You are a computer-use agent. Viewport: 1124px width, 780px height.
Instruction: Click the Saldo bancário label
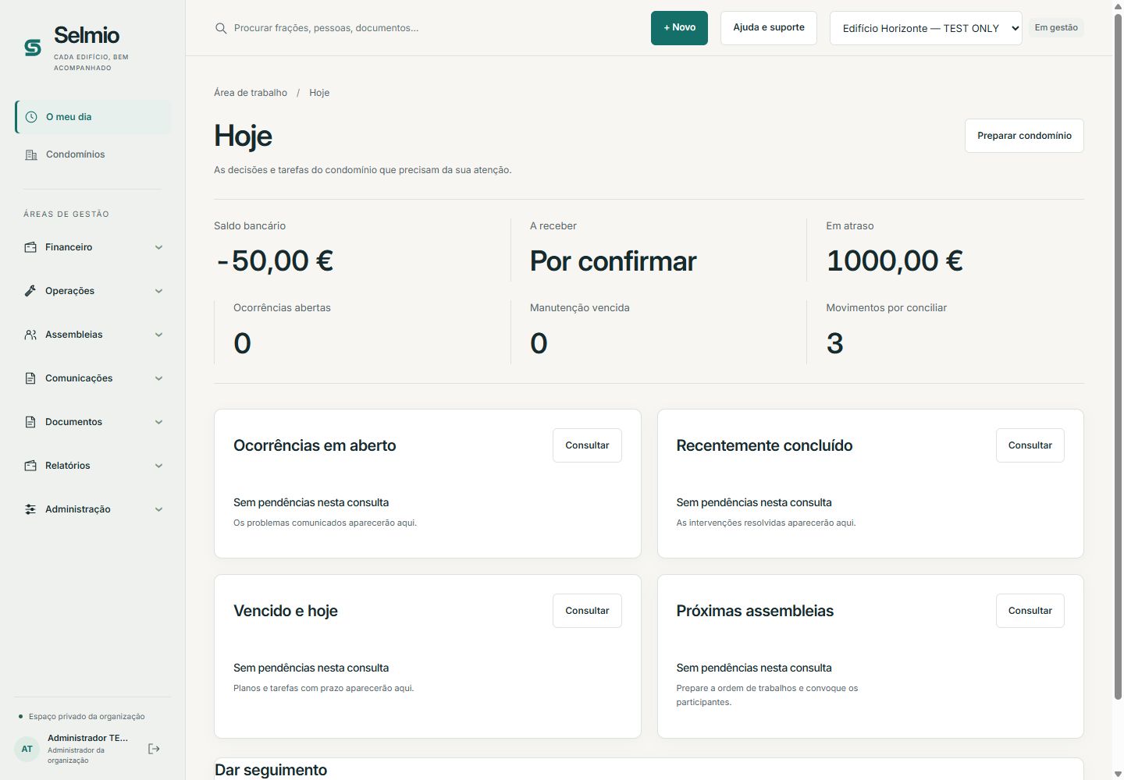click(250, 226)
